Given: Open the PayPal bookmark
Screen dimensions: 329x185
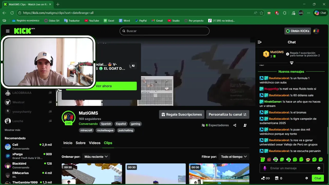Looking at the screenshot, I should 141,21.
